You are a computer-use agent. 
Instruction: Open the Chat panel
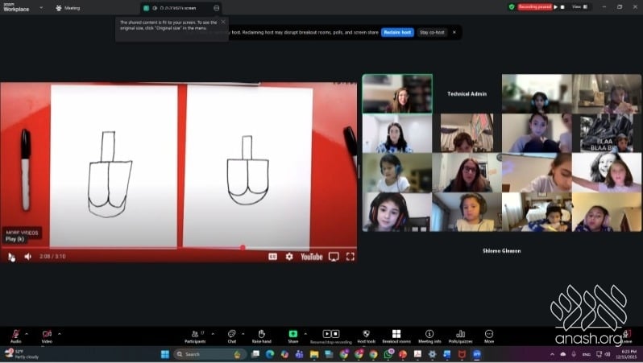coord(231,333)
